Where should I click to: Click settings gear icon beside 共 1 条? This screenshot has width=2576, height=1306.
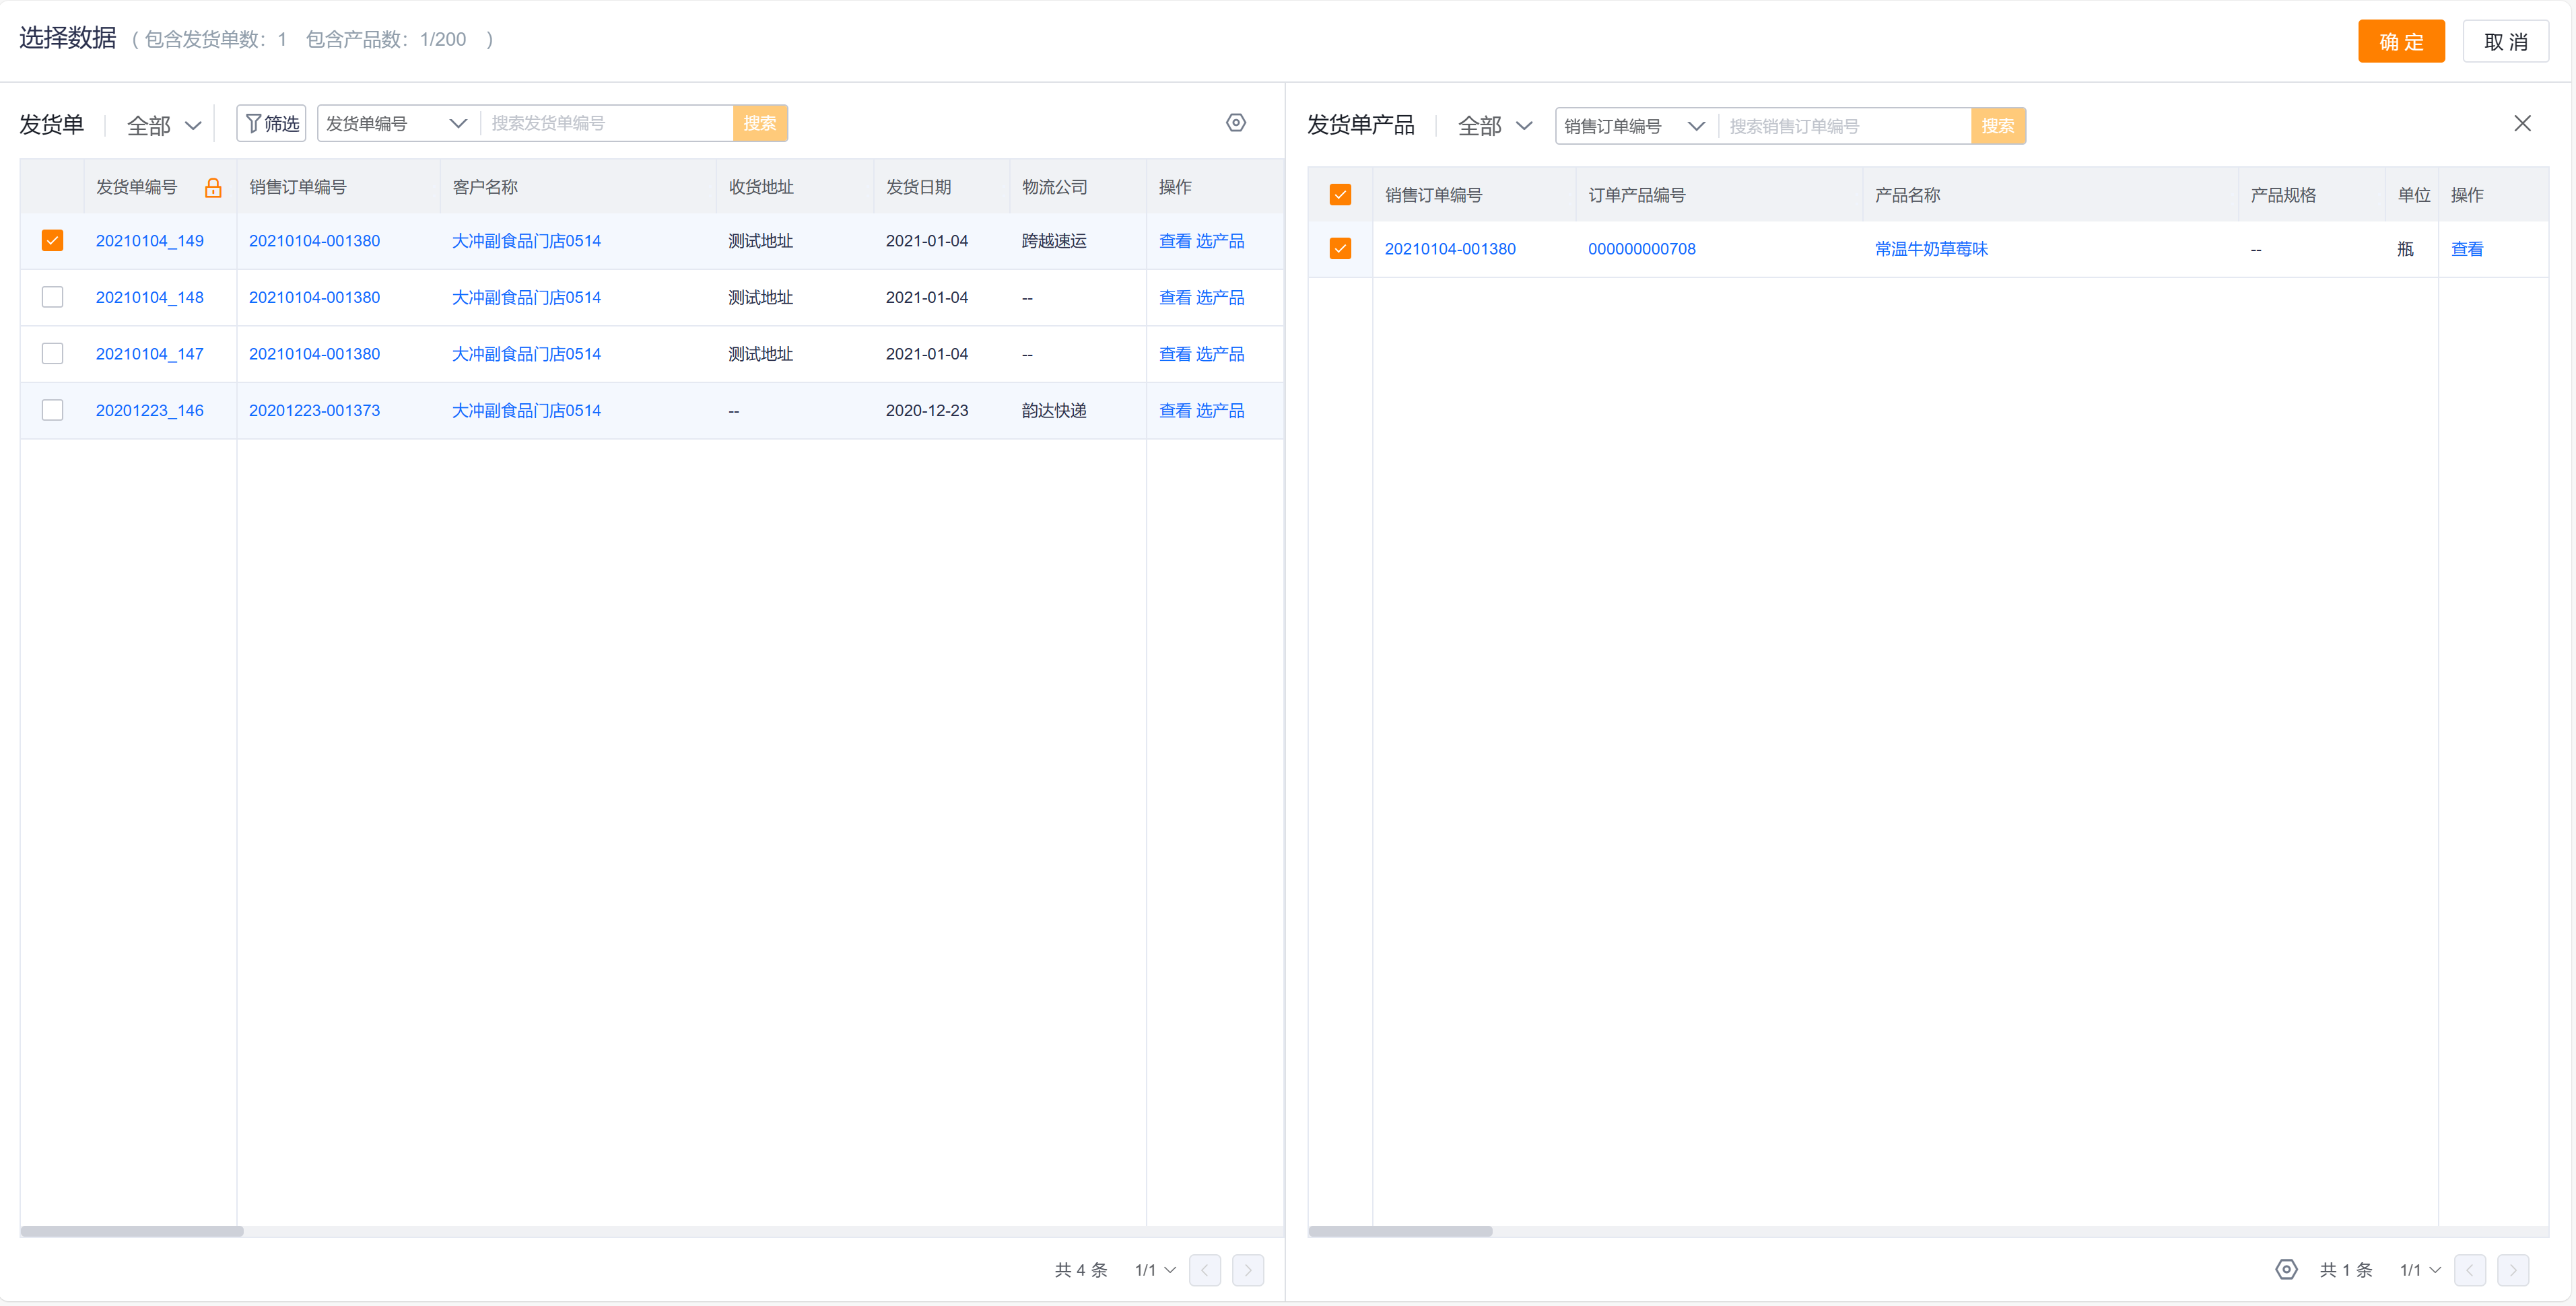click(x=2286, y=1269)
